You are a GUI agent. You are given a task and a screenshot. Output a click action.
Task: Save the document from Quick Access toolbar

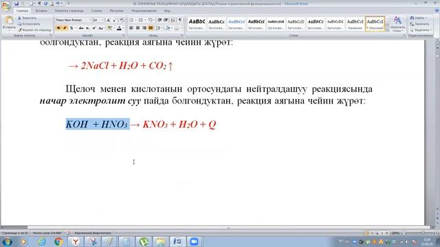(16, 3)
